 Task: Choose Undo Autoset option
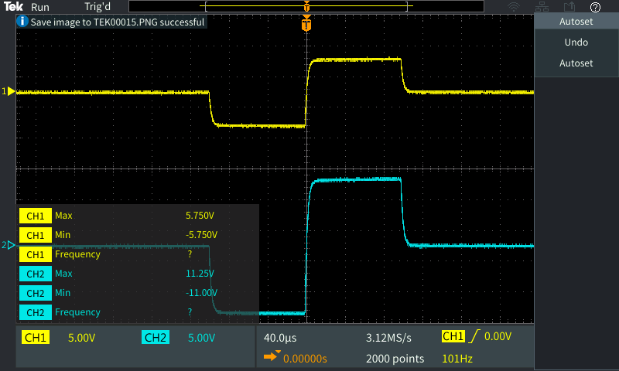pos(576,53)
